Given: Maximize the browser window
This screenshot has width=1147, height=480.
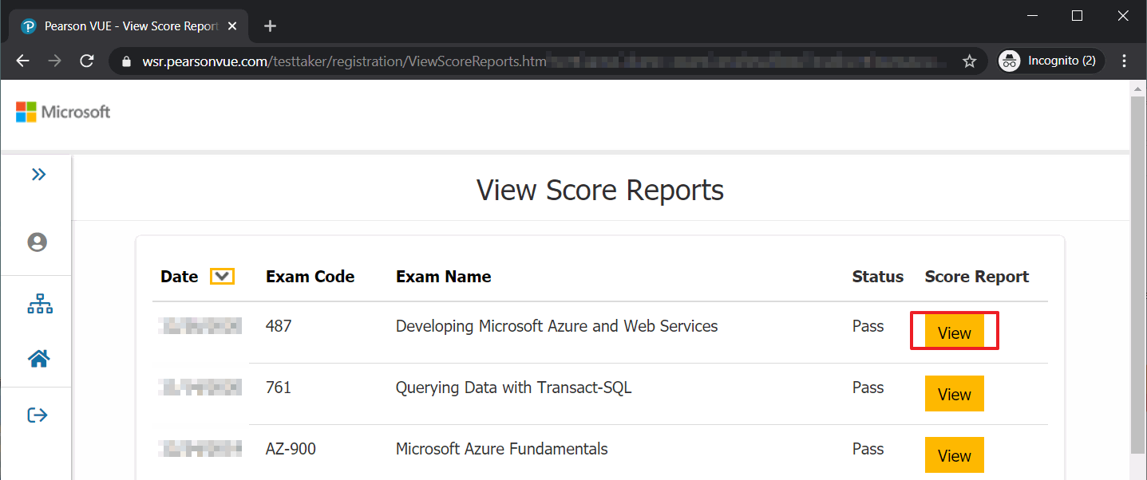Looking at the screenshot, I should tap(1077, 15).
